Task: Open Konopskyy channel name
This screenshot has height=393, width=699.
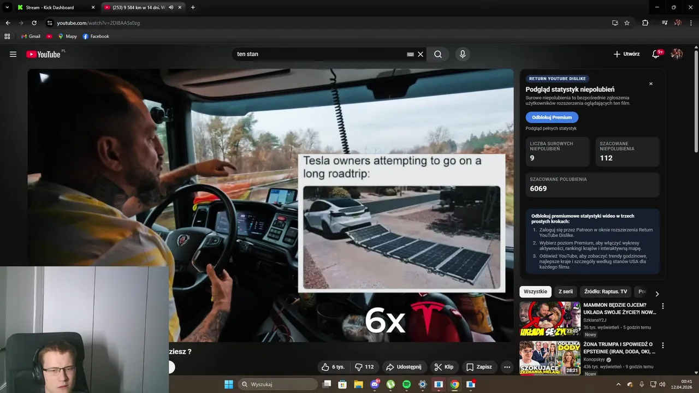Action: coord(594,360)
